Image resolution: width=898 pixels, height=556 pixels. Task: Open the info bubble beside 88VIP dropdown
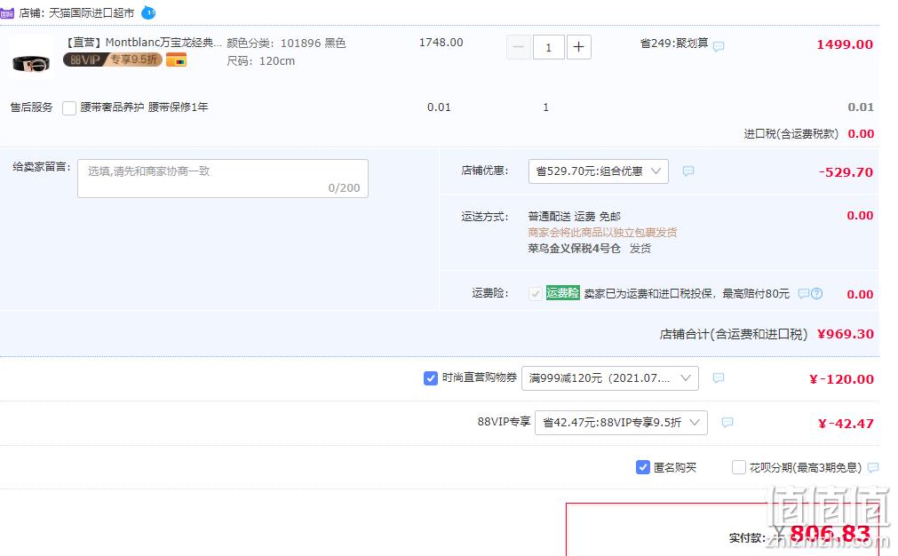(727, 423)
